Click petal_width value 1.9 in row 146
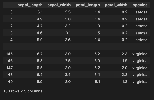 tap(125, 61)
